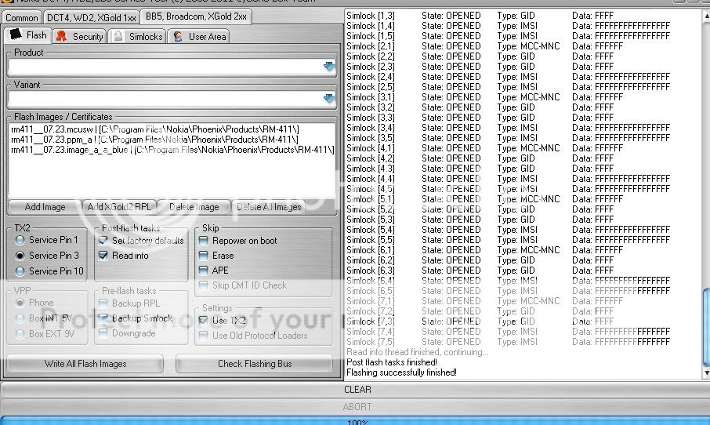This screenshot has width=710, height=425.
Task: Open the User Area sub-tab
Action: pyautogui.click(x=199, y=36)
